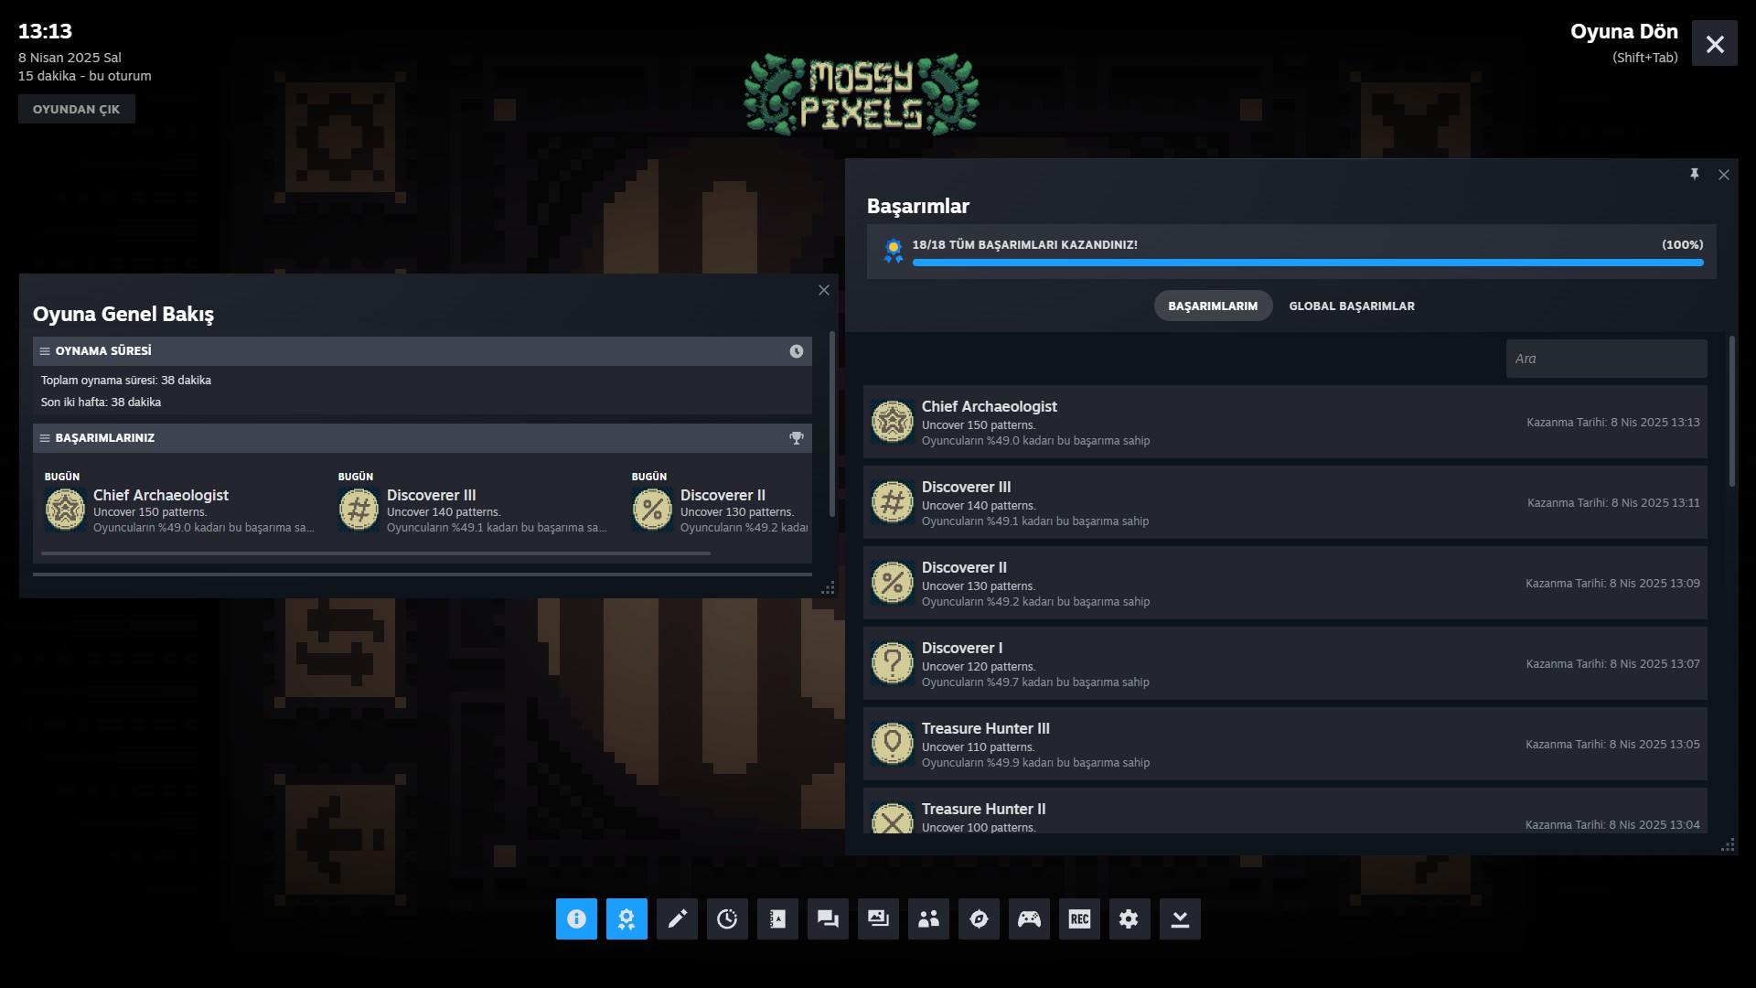Open the REC game recording panel
The width and height of the screenshot is (1756, 988).
tap(1079, 918)
